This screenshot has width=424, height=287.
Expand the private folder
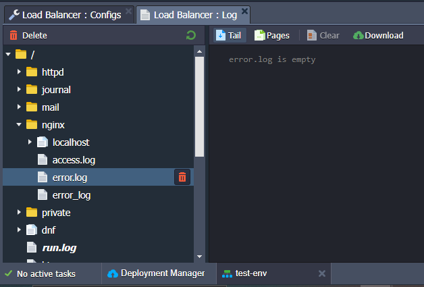tap(19, 212)
